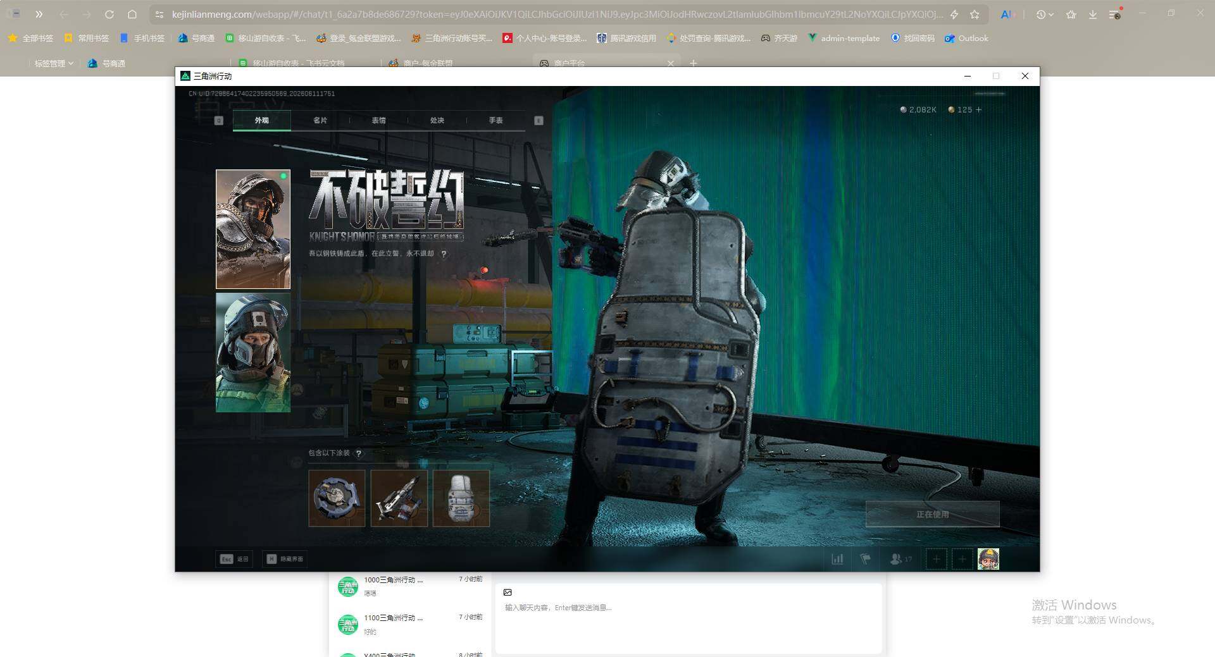Click the 正在使用 button
1215x657 pixels.
(933, 514)
